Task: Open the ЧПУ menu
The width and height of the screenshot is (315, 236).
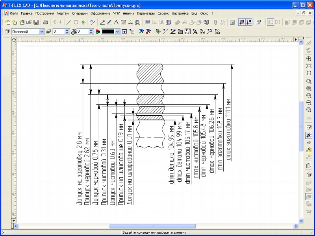Action: coord(117,13)
